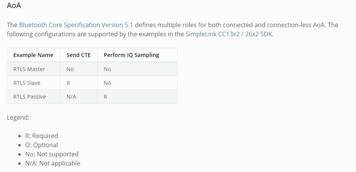
Task: Click the Perform IQ Sampling column header
Action: point(131,55)
